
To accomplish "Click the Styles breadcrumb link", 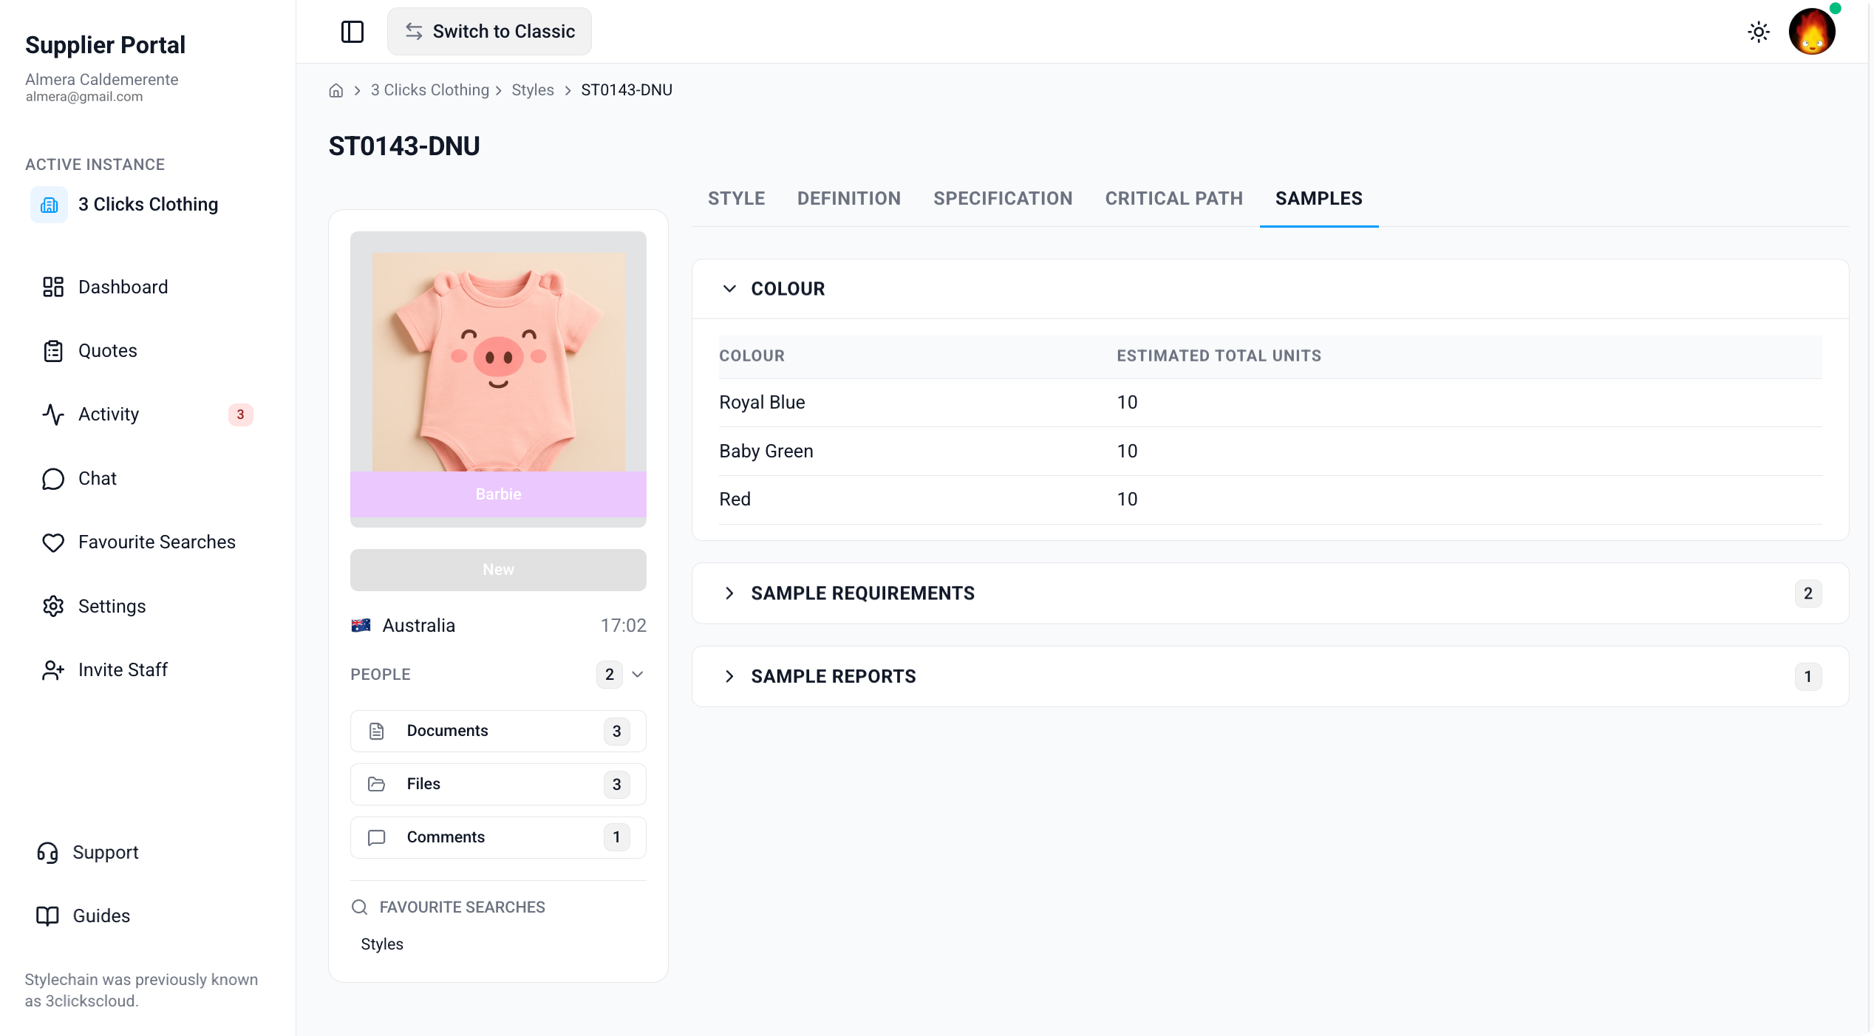I will 532,90.
